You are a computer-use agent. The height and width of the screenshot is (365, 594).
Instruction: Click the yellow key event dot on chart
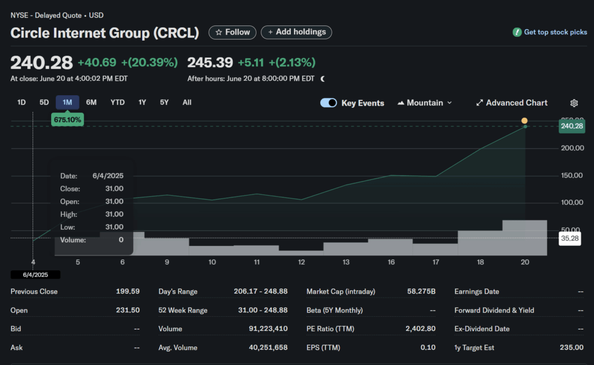[524, 121]
